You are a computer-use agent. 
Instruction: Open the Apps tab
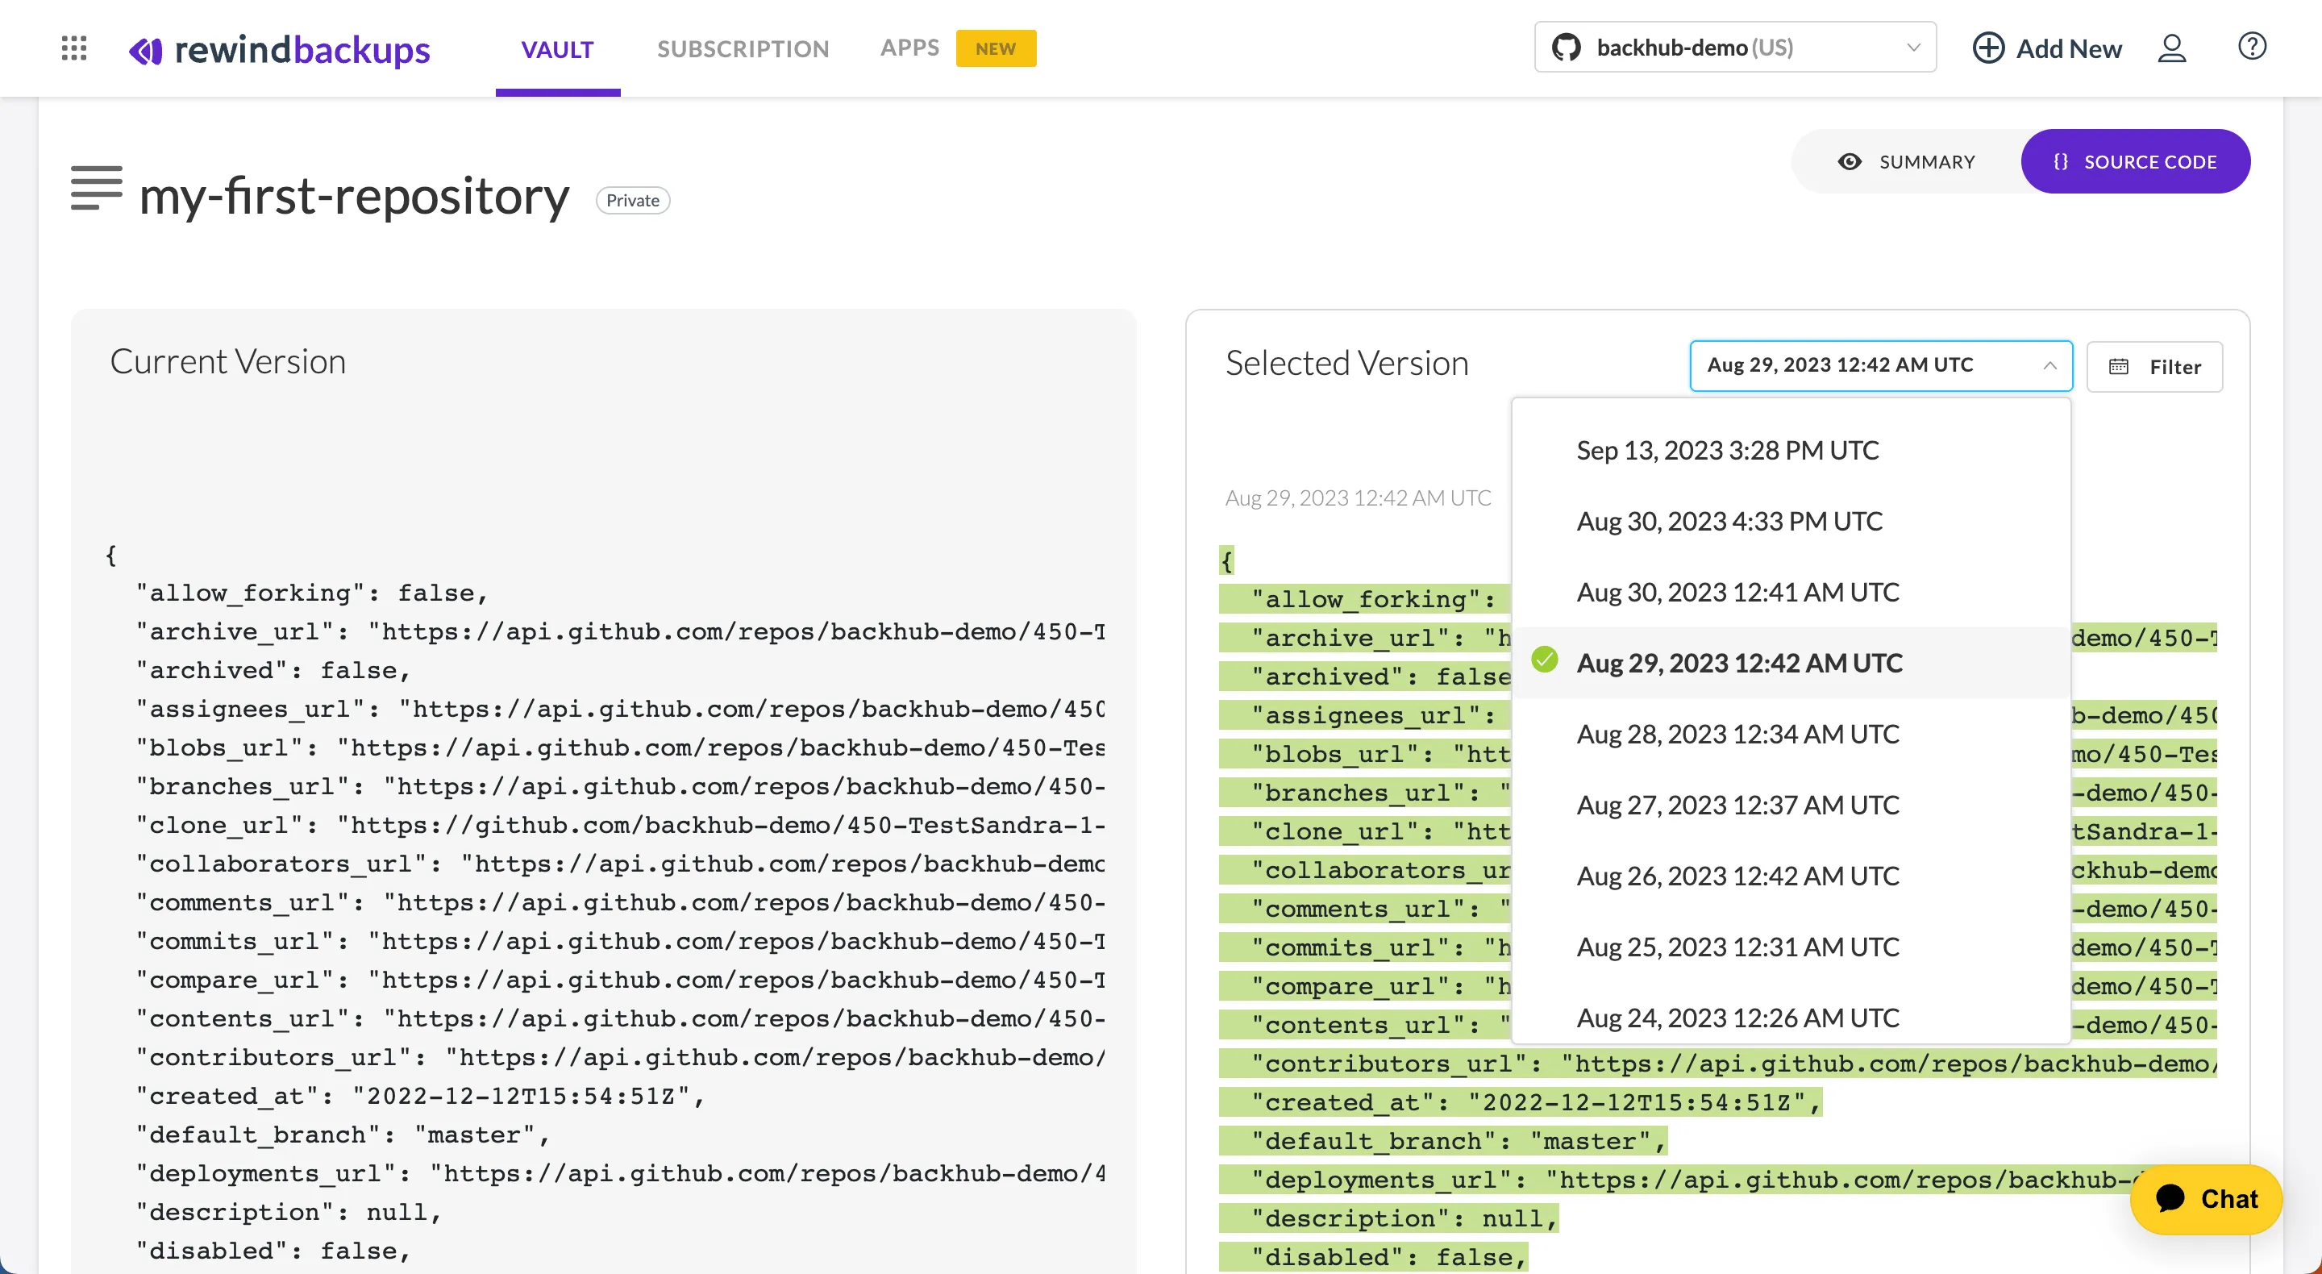pos(909,48)
